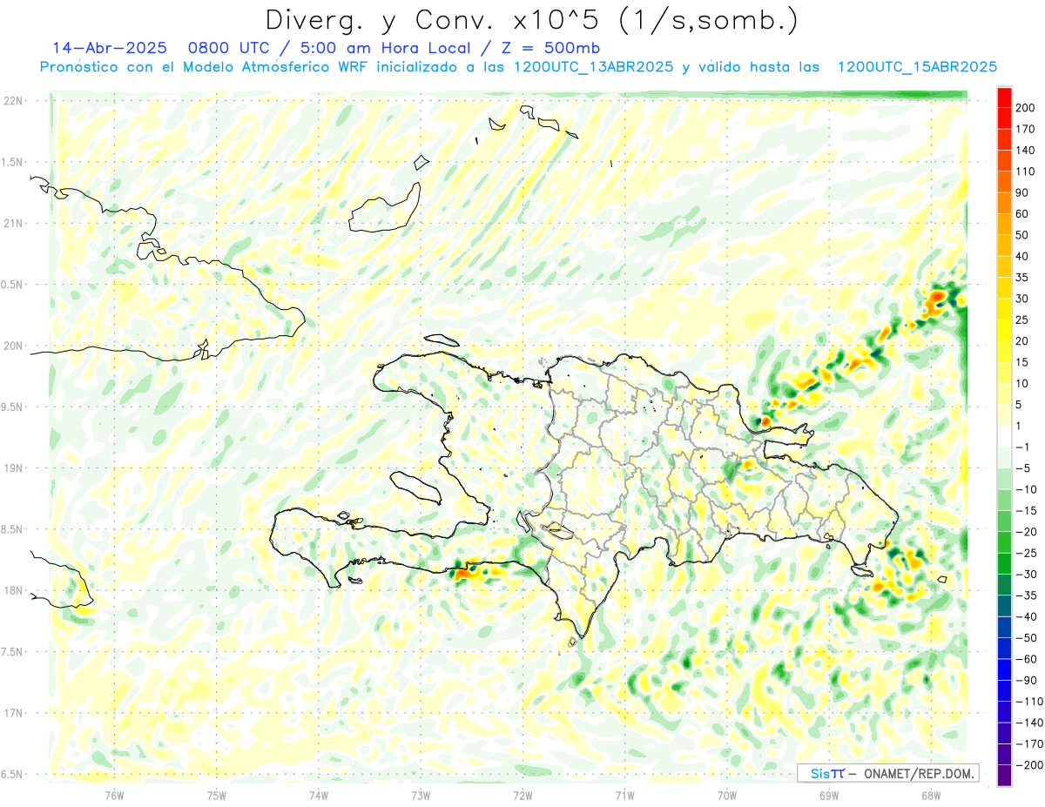Click the '22N' latitude label
Viewport: 1045px width, 807px height.
pyautogui.click(x=12, y=101)
